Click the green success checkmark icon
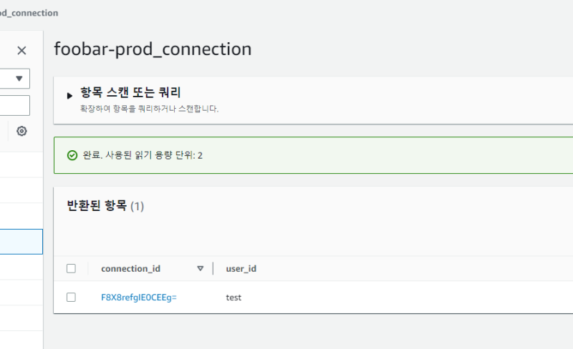The image size is (573, 349). [72, 155]
